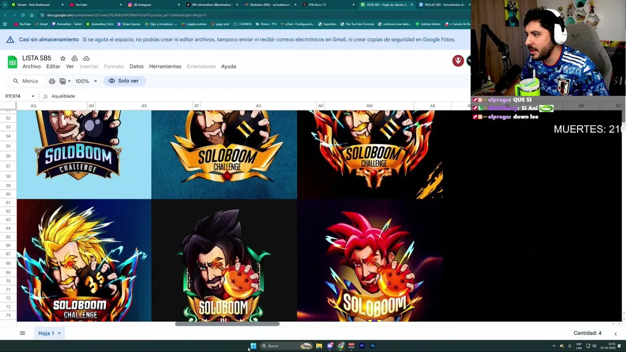Open the notifications bell in tray

click(619, 346)
